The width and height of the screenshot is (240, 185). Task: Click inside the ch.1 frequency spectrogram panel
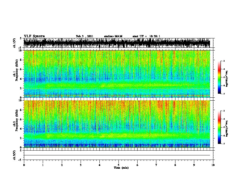(117, 74)
